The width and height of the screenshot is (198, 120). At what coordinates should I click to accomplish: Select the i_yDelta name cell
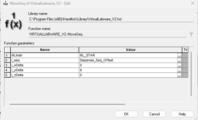tap(45, 70)
